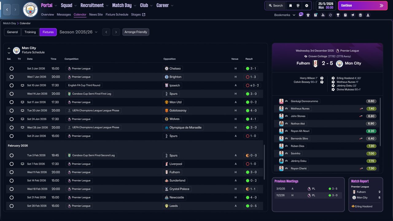This screenshot has height=221, width=393.
Task: Click the Man City crest in match header
Action: pos(339,64)
